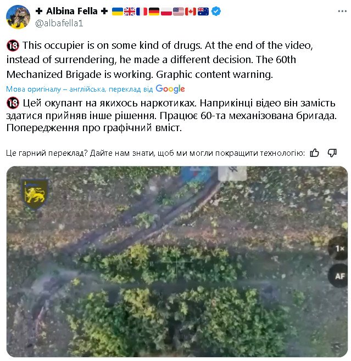Click the AF circular button on video

coord(339,276)
